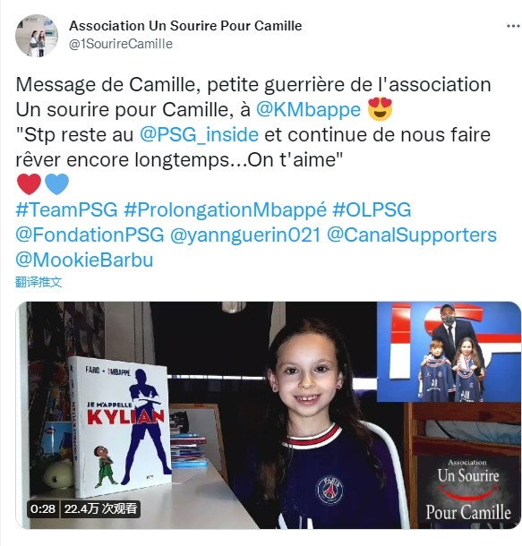Open @KMbappe profile mention
This screenshot has width=522, height=546.
click(x=308, y=110)
